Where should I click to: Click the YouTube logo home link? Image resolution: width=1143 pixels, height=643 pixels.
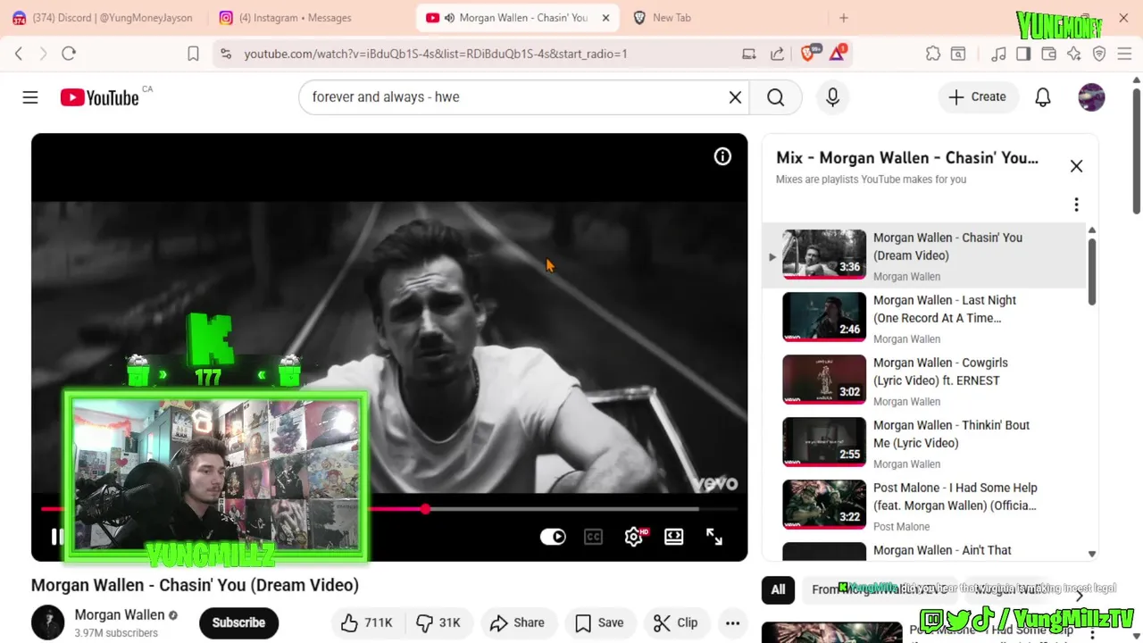[x=99, y=97]
